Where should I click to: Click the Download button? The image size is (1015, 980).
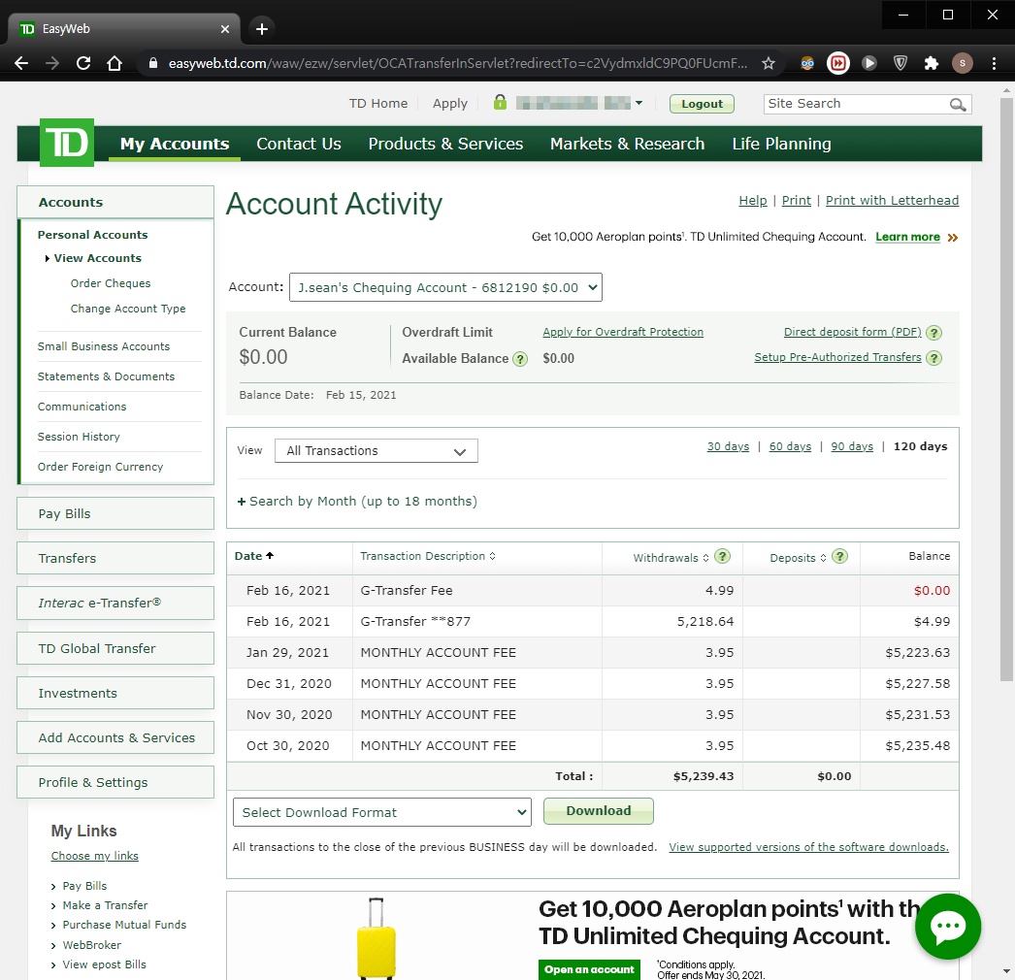coord(598,811)
